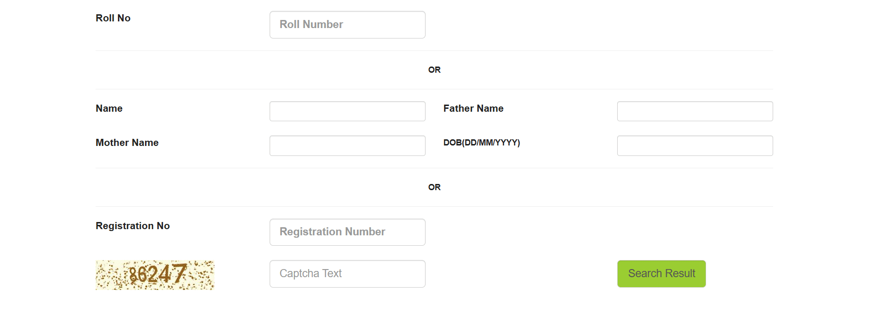
Task: Click the Registration No label
Action: click(133, 226)
